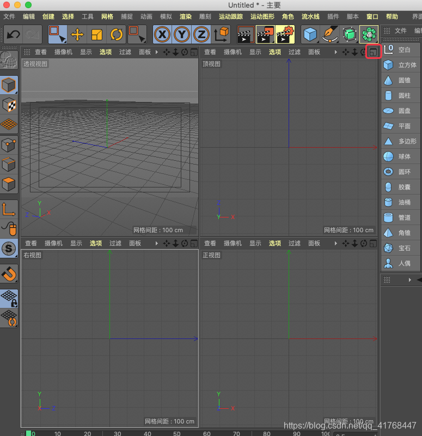Image resolution: width=422 pixels, height=436 pixels.
Task: Create a 宝石 primitive
Action: coord(400,248)
